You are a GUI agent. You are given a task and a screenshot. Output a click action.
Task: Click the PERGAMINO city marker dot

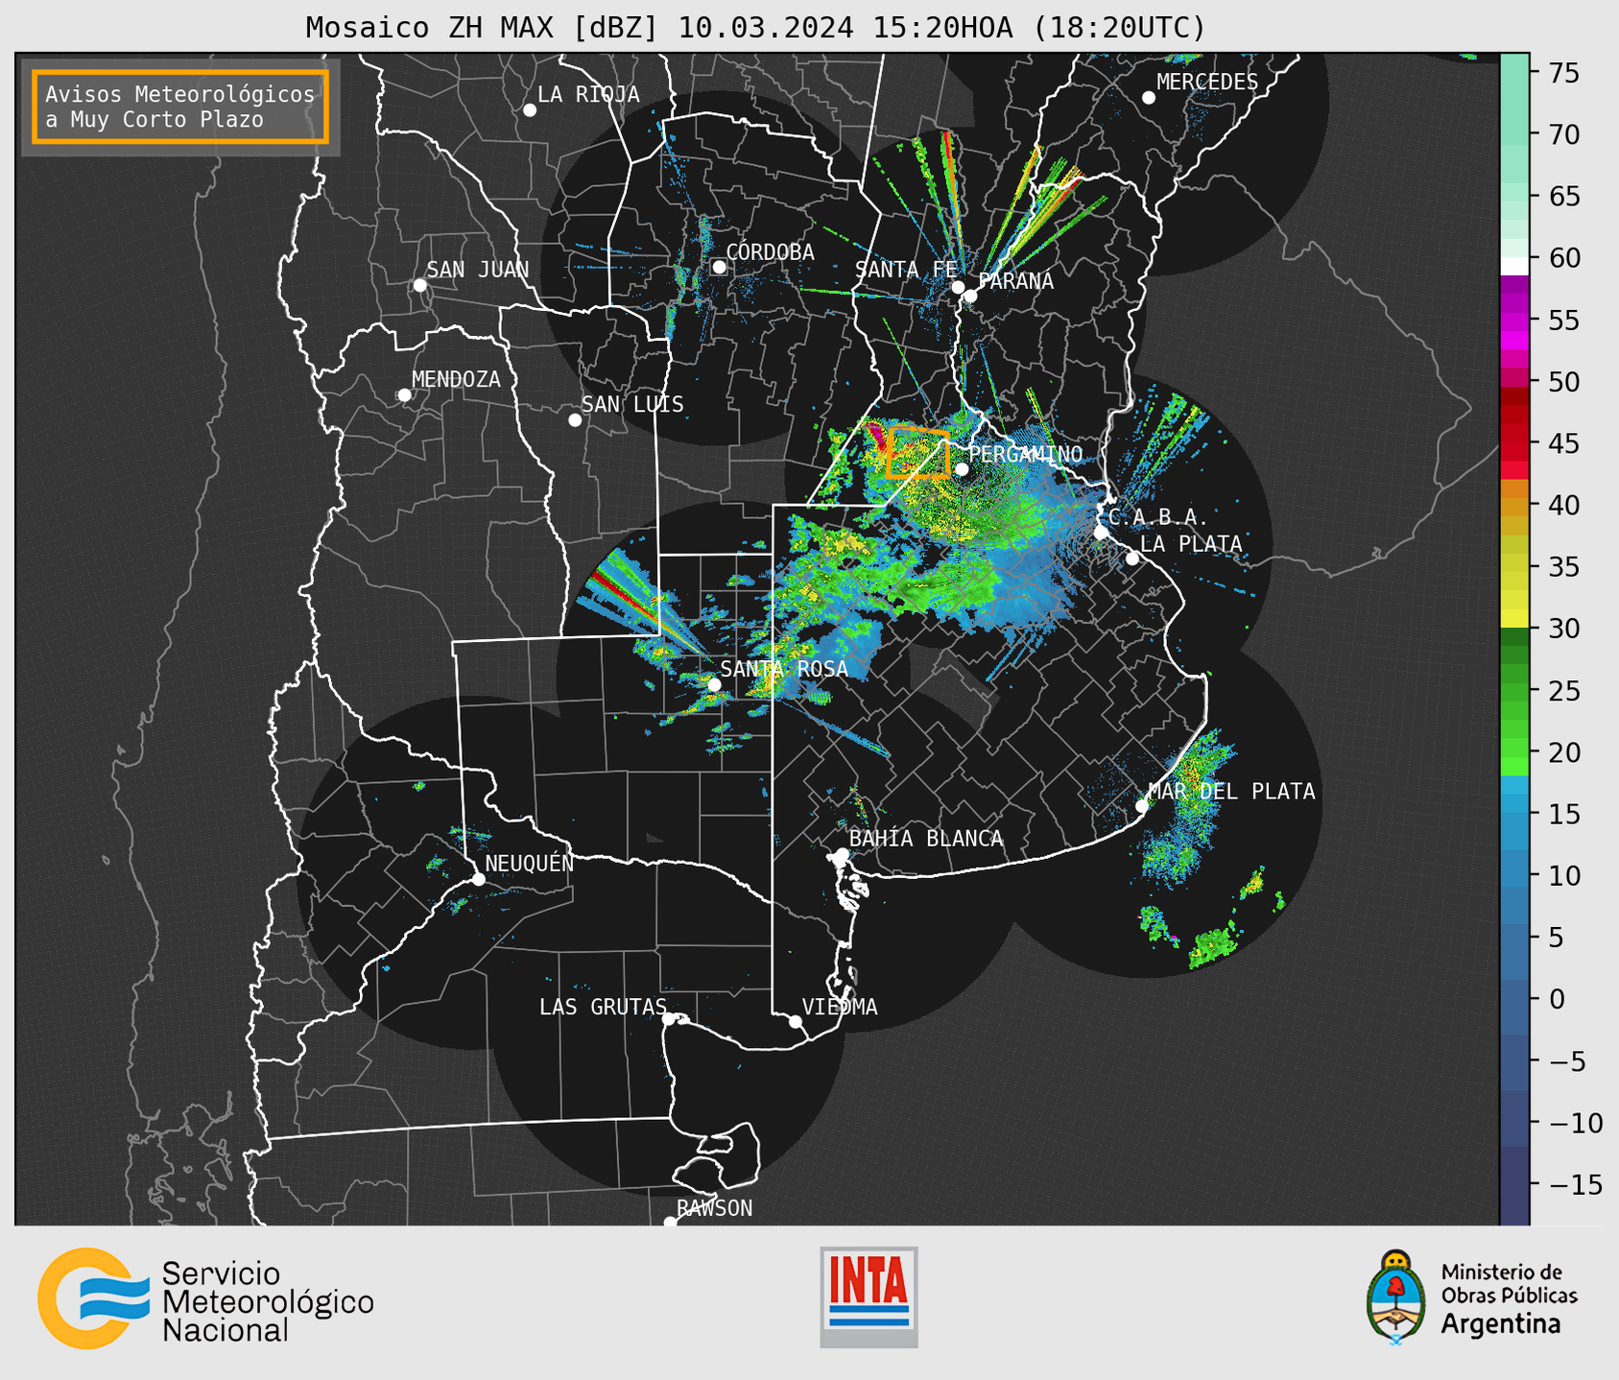pos(962,469)
